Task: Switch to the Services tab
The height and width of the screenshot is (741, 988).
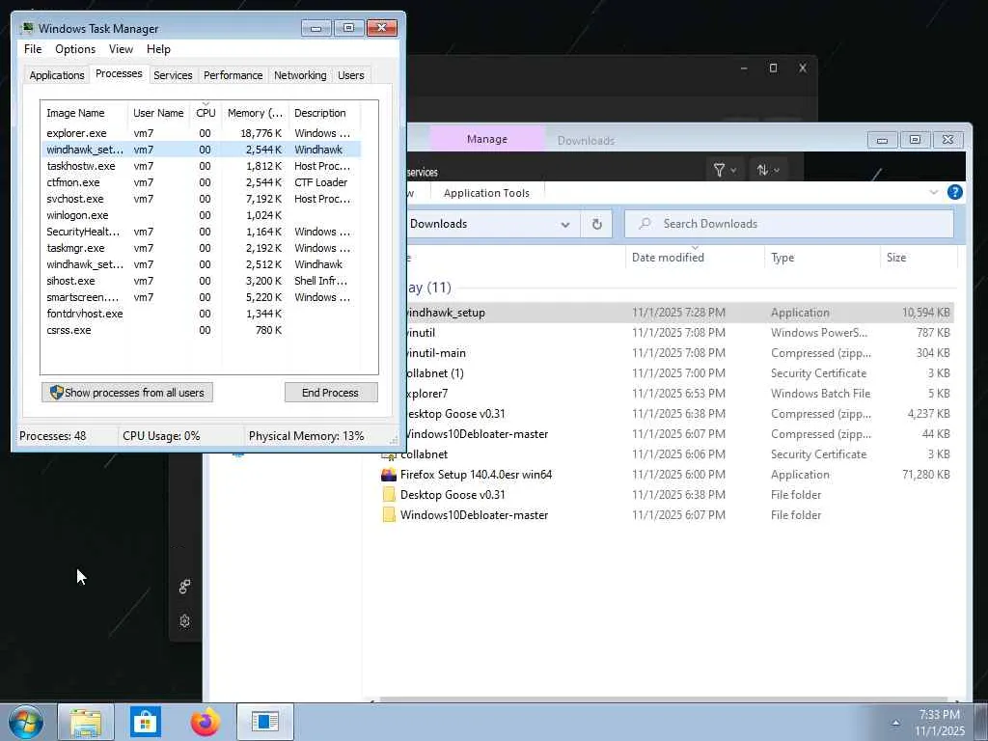Action: click(173, 75)
